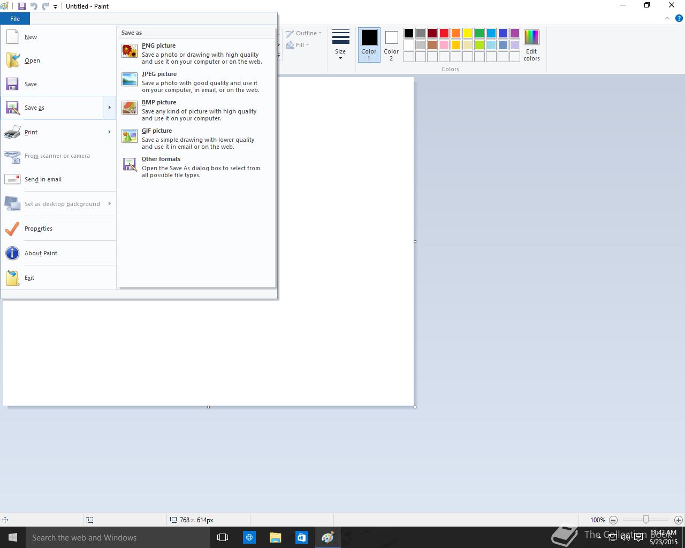Image resolution: width=685 pixels, height=548 pixels.
Task: Open Customize Quick Access Toolbar dropdown
Action: pos(55,7)
